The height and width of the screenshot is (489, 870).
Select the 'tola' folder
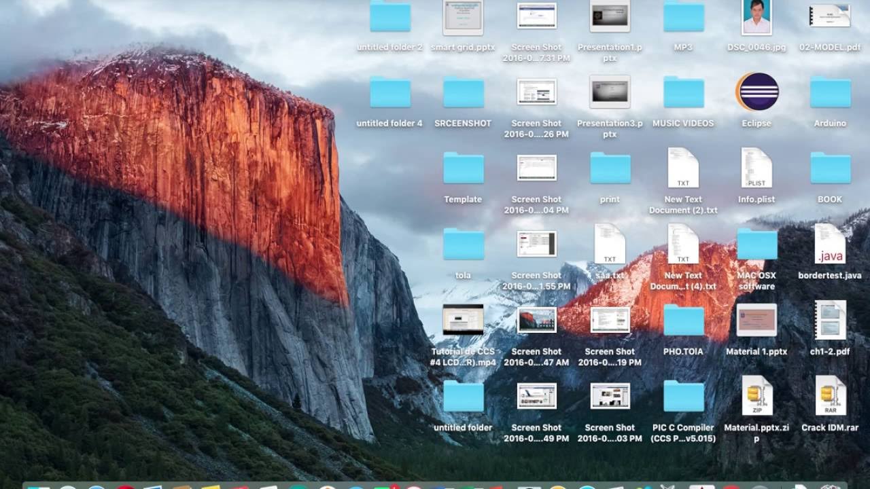click(464, 244)
